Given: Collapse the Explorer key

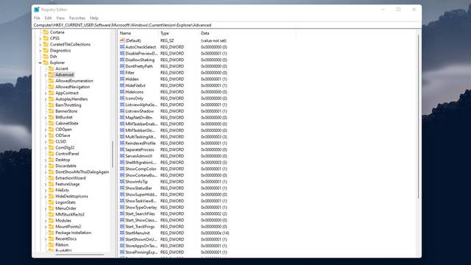Looking at the screenshot, I should pos(40,63).
